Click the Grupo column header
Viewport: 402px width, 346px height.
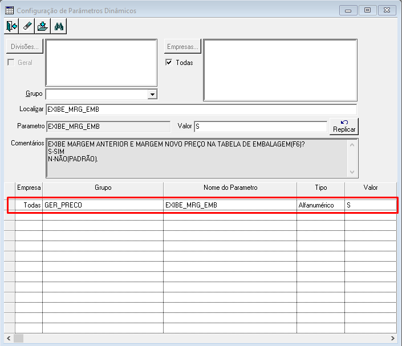[x=103, y=188]
